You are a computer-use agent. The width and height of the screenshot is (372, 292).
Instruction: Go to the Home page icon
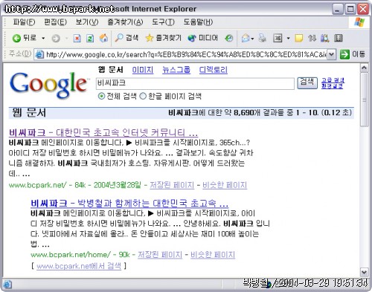click(x=103, y=38)
